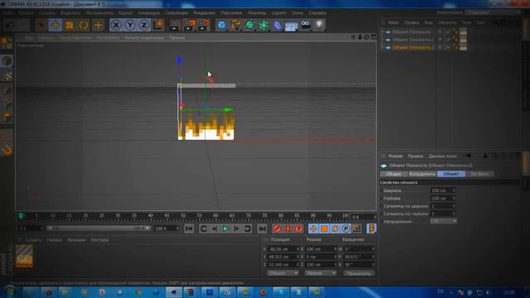Toggle the coordinate system icon
Screen dimensions: 530x298
click(x=158, y=25)
